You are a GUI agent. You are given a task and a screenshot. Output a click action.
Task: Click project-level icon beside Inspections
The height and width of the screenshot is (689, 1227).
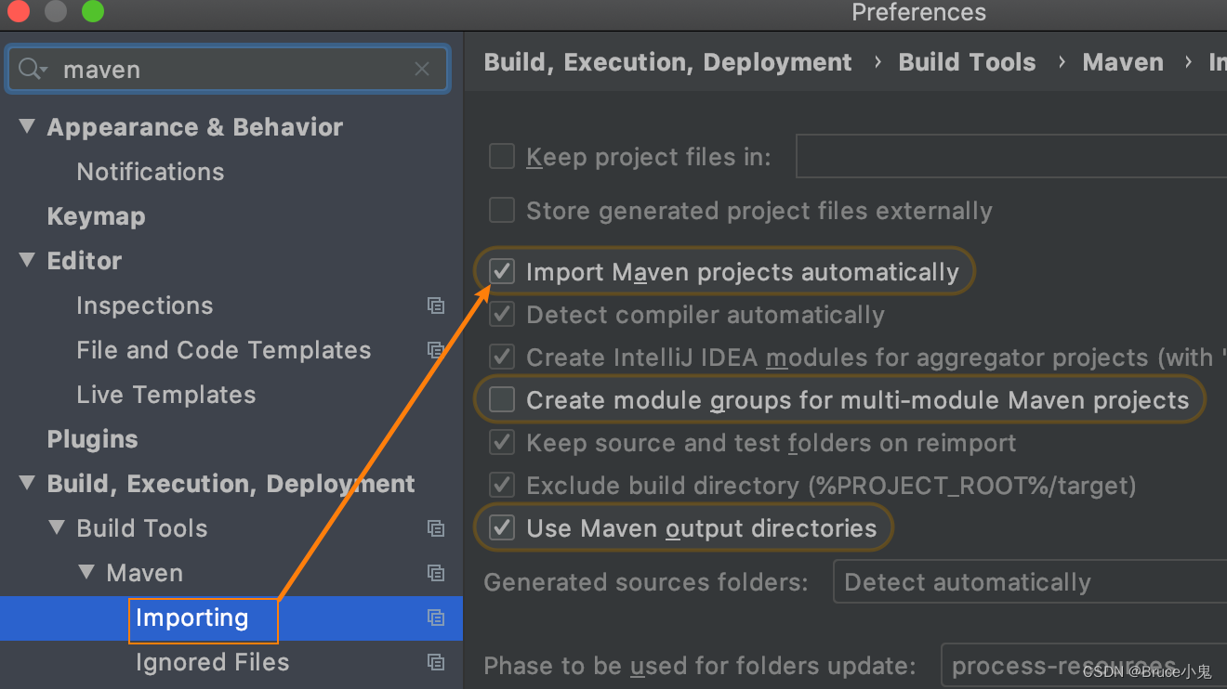pyautogui.click(x=435, y=305)
